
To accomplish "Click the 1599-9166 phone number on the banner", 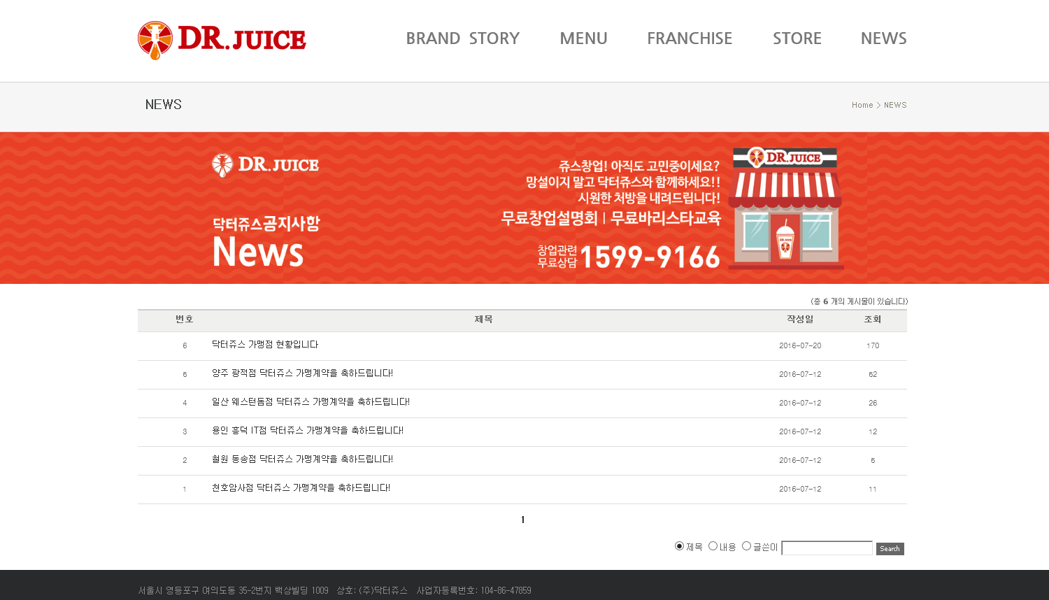I will click(650, 257).
